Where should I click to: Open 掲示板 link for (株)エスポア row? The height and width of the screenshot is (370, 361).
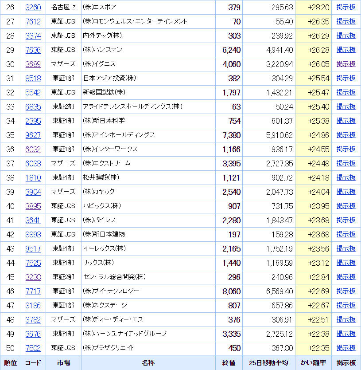pyautogui.click(x=346, y=7)
